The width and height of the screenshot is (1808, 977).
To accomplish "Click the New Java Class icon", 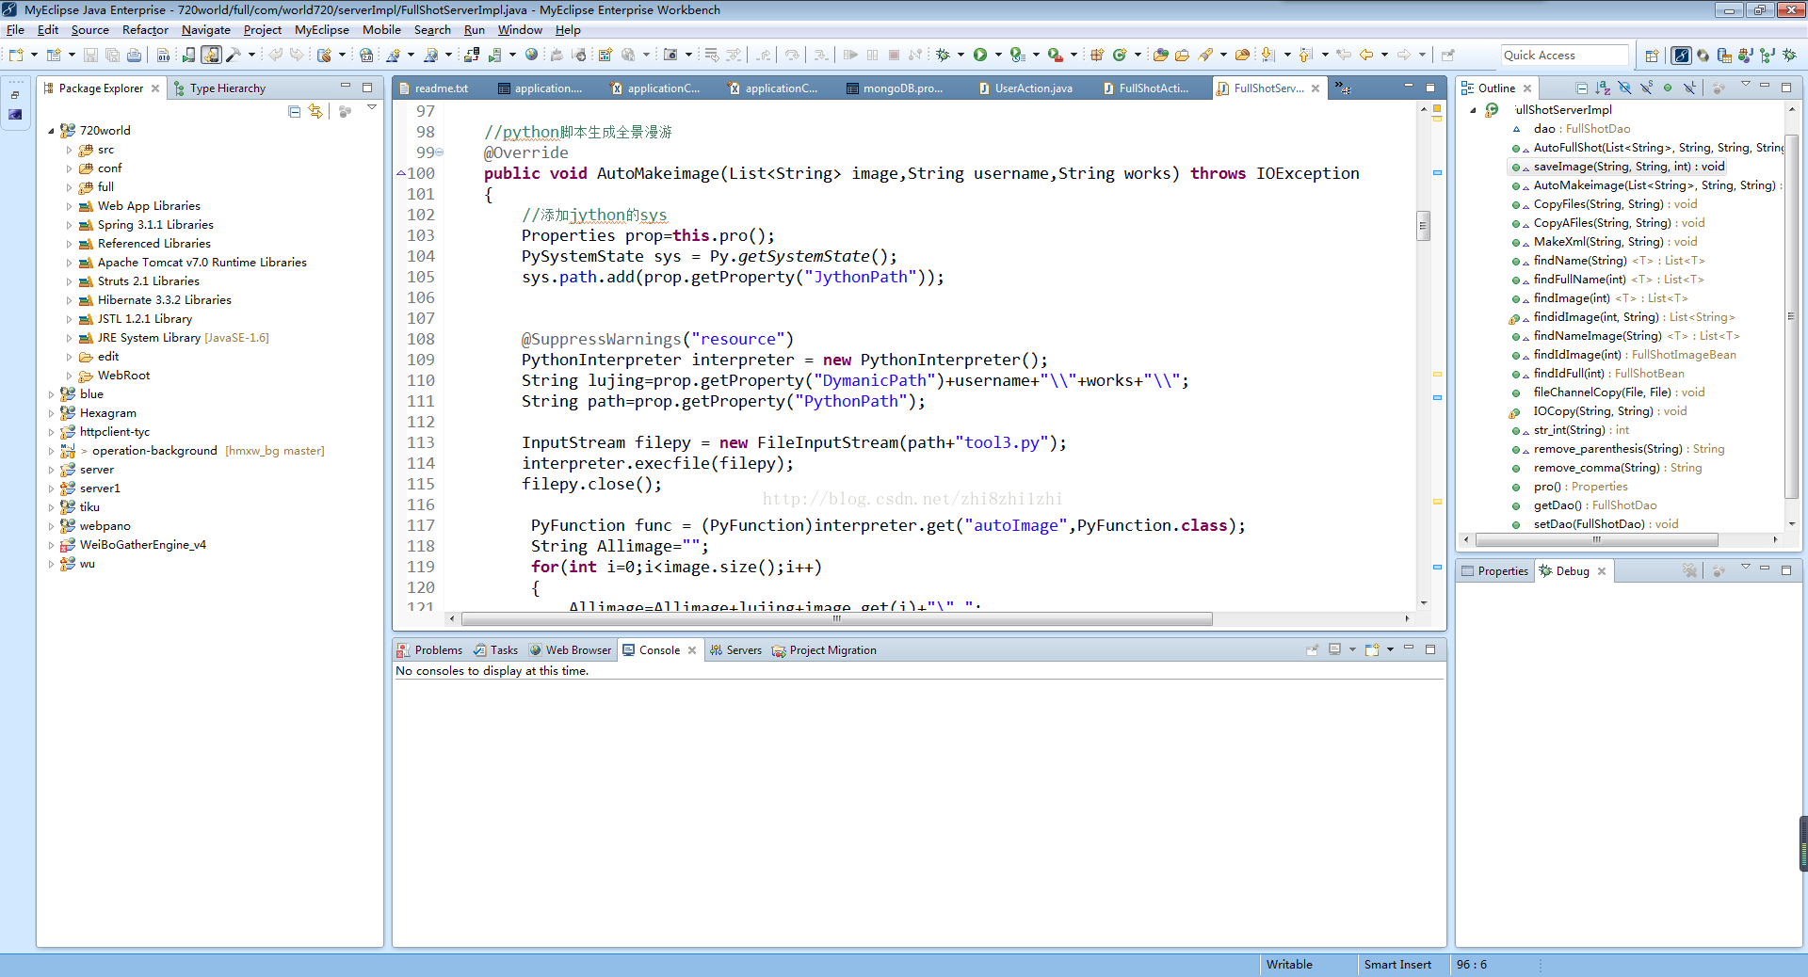I will click(x=1120, y=55).
